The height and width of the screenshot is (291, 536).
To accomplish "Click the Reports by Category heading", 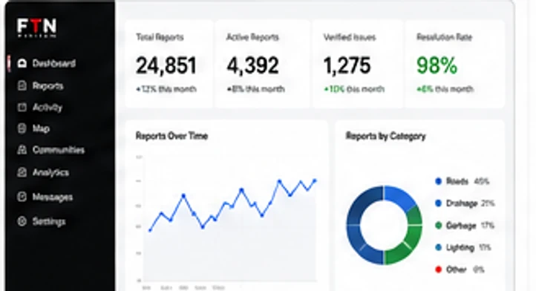I will click(386, 136).
